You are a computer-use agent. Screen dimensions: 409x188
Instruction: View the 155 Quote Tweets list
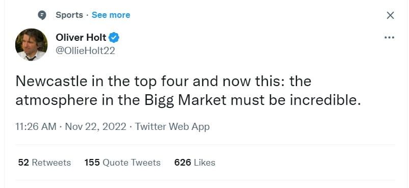coord(122,163)
